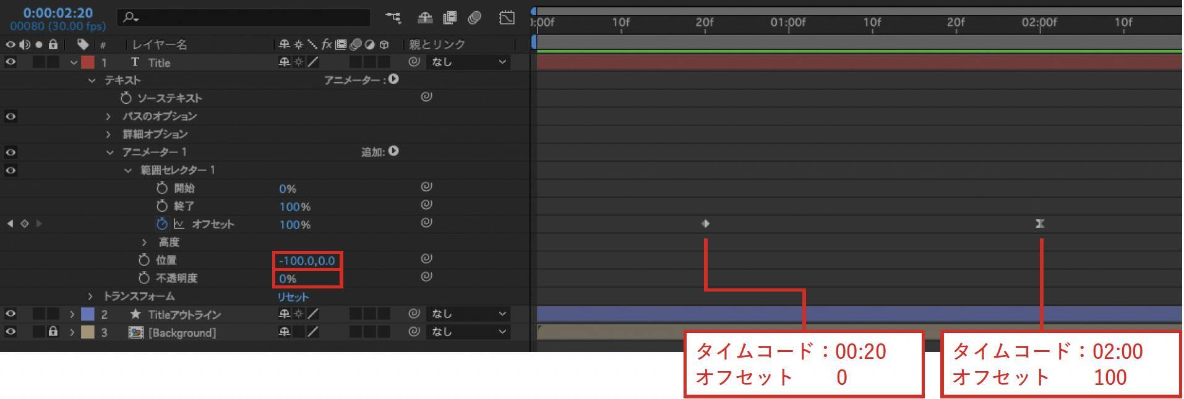Open the Graph Editor
1184x399 pixels.
(x=507, y=18)
